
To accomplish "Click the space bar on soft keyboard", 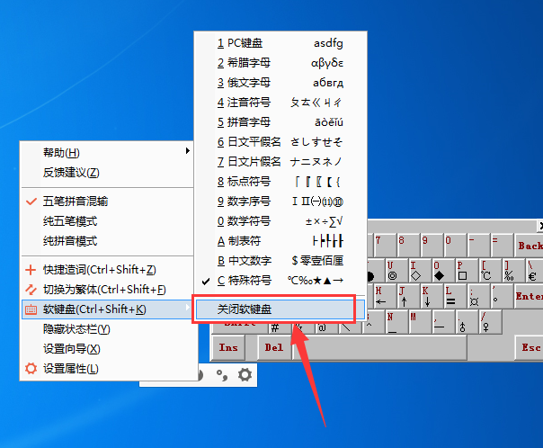I will point(380,347).
